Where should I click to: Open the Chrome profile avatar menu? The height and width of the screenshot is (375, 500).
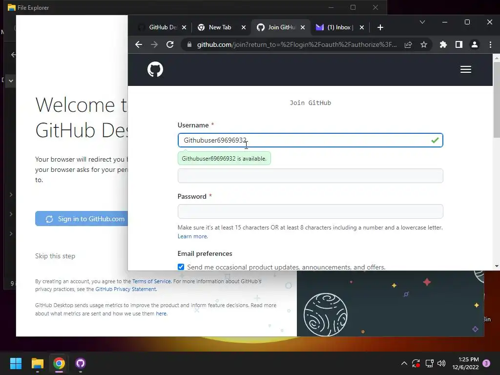(x=475, y=44)
